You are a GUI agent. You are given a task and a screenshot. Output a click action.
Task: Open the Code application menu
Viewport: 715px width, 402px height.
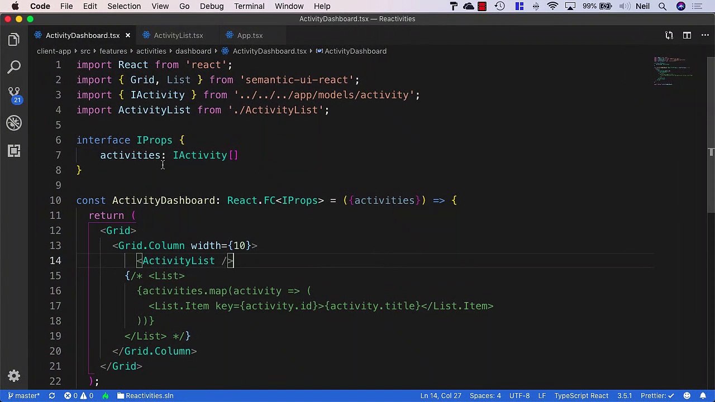pos(40,6)
